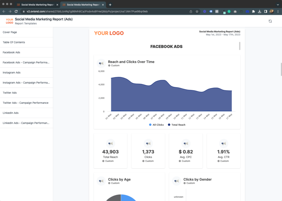
Task: Toggle the All Clicks legend series
Action: pos(156,125)
